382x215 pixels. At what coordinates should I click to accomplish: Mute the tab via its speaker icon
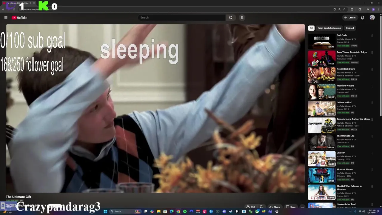pos(30,3)
